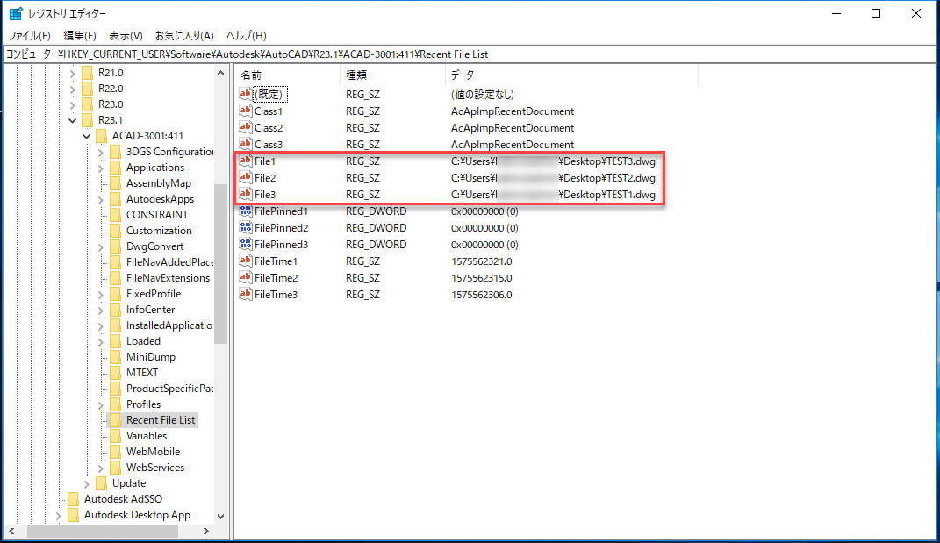Click the Registry Editor app icon in title bar

pos(16,13)
